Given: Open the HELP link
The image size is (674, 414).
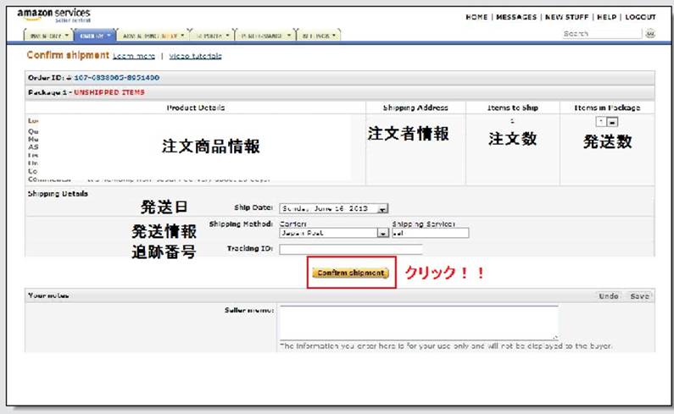Looking at the screenshot, I should 606,17.
